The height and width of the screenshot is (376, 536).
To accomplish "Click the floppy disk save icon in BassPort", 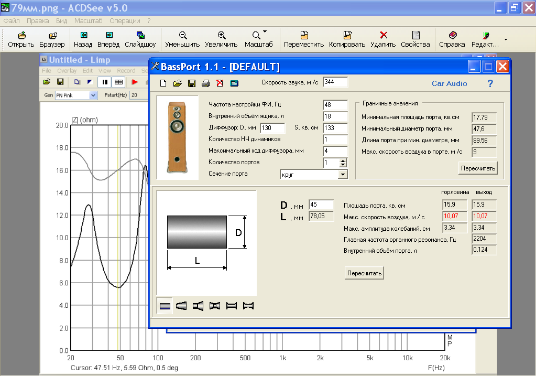I will point(191,83).
